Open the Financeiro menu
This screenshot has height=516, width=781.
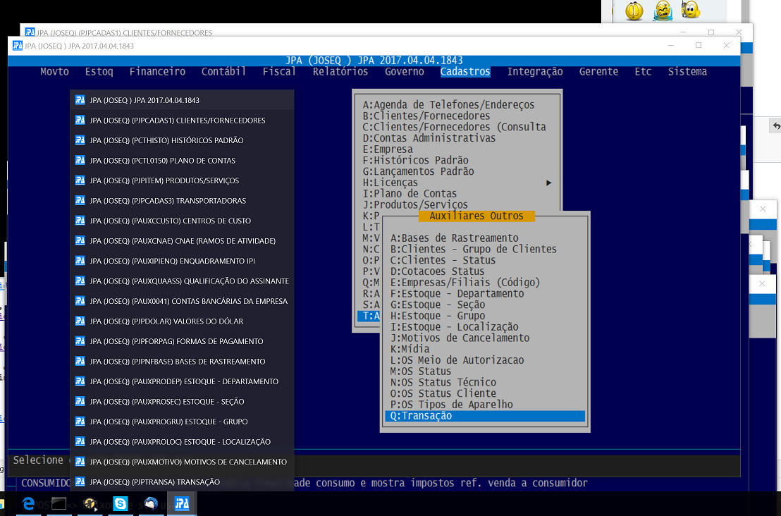pyautogui.click(x=157, y=72)
